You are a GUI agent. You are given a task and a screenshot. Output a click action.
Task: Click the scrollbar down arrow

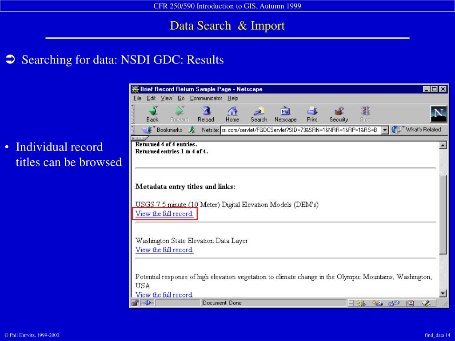pyautogui.click(x=443, y=293)
